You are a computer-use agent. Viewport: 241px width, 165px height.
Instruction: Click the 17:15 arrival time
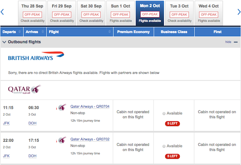click(34, 141)
